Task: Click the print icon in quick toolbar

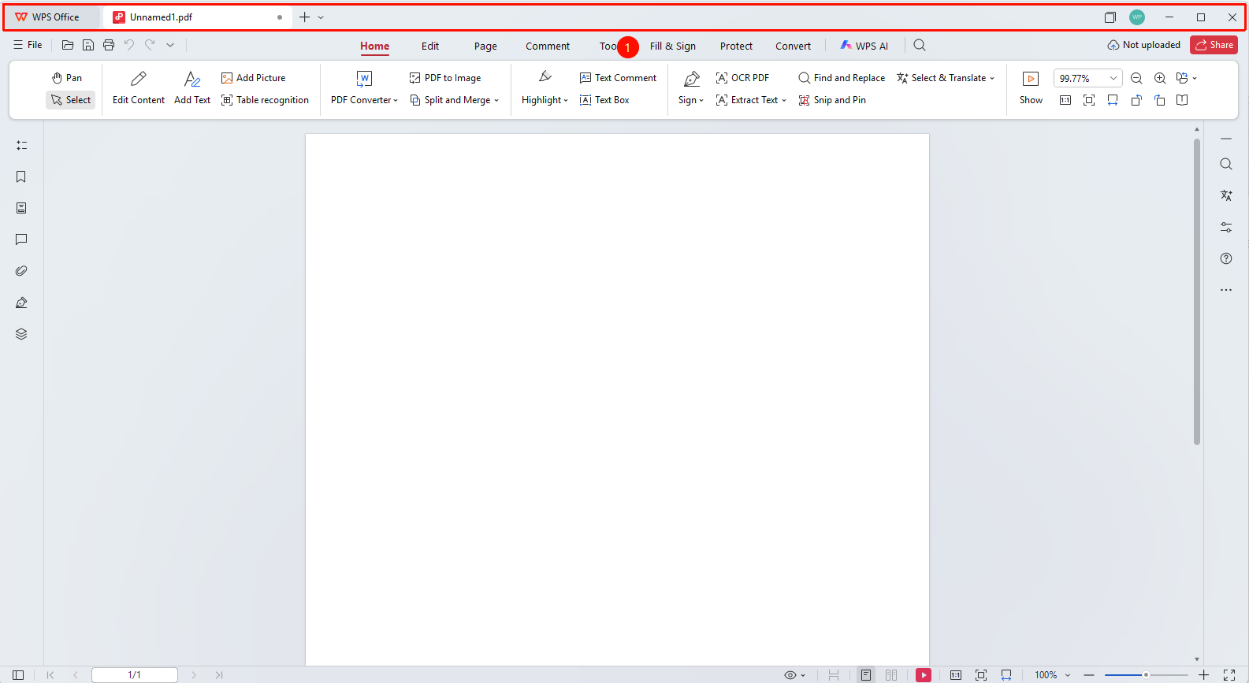Action: 109,45
